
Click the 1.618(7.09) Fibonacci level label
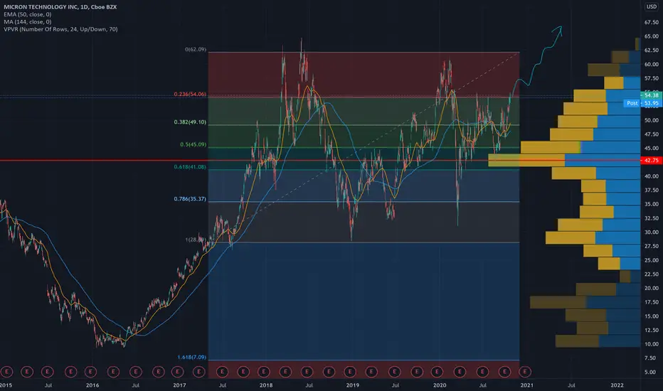point(191,357)
